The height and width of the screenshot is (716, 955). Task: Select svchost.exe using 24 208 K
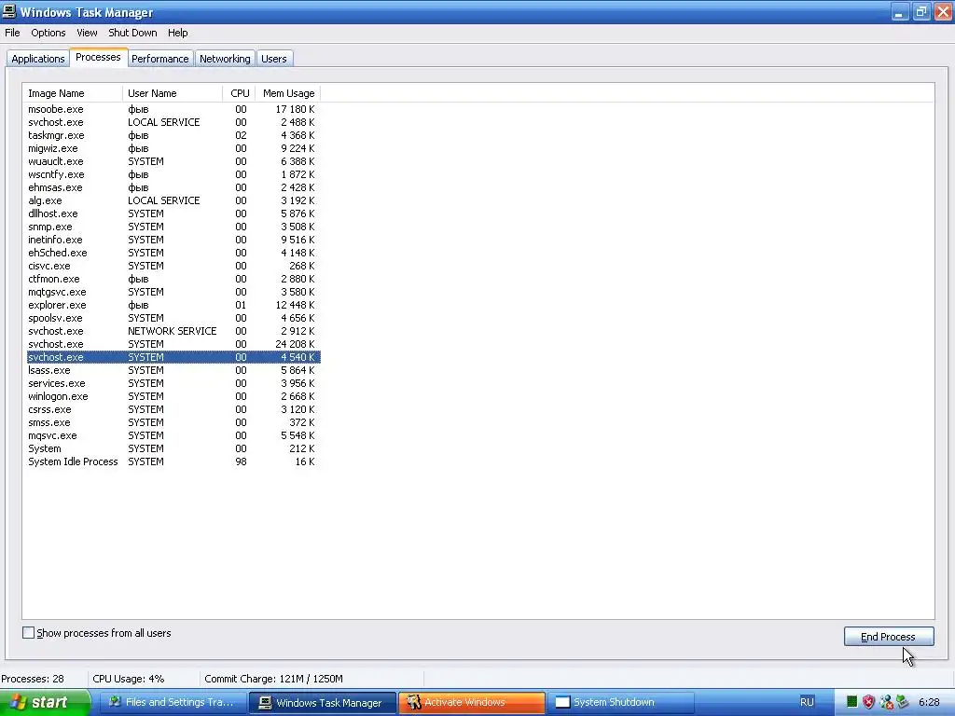173,344
